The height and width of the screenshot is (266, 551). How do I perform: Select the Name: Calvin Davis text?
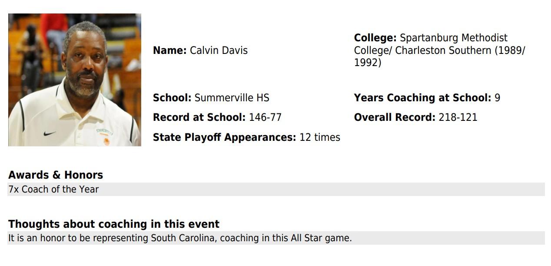pyautogui.click(x=200, y=50)
